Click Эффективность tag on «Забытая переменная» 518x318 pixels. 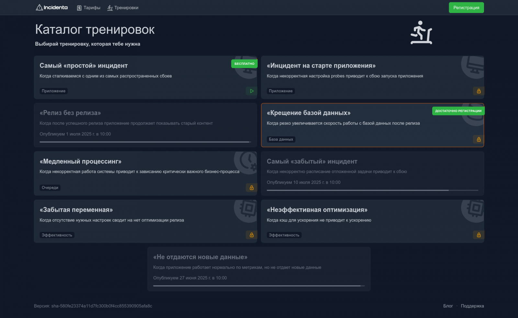(57, 235)
